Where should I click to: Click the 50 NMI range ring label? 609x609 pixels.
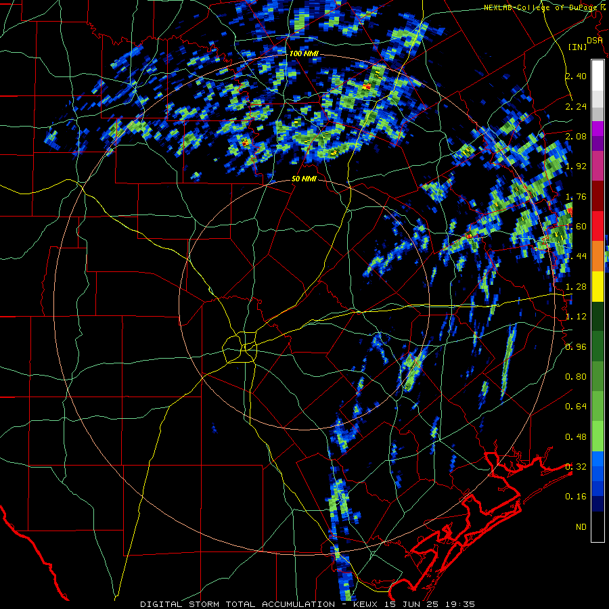[304, 179]
